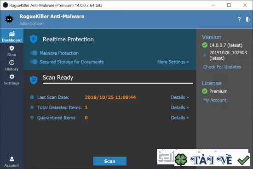
Task: Click the quarantined items count 0
Action: pyautogui.click(x=86, y=118)
